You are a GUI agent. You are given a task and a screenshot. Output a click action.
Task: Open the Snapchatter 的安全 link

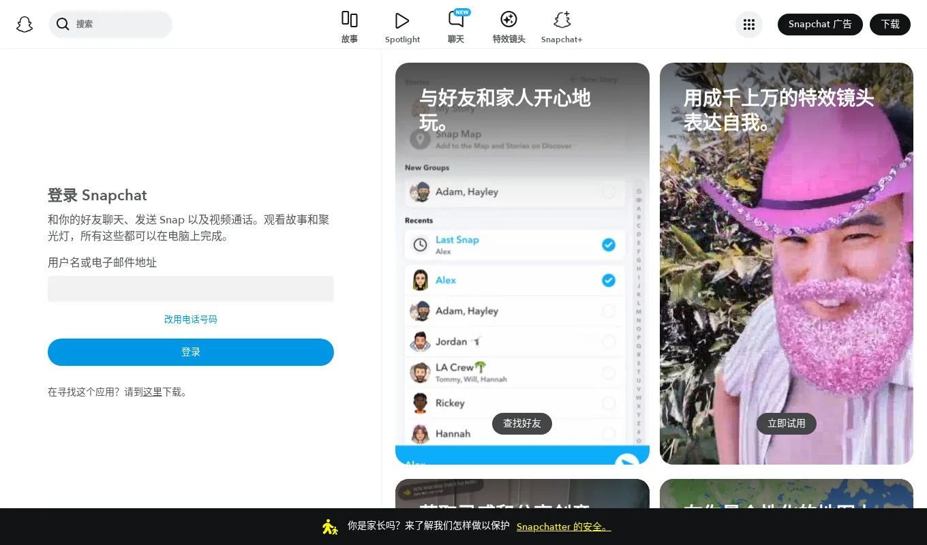point(564,527)
